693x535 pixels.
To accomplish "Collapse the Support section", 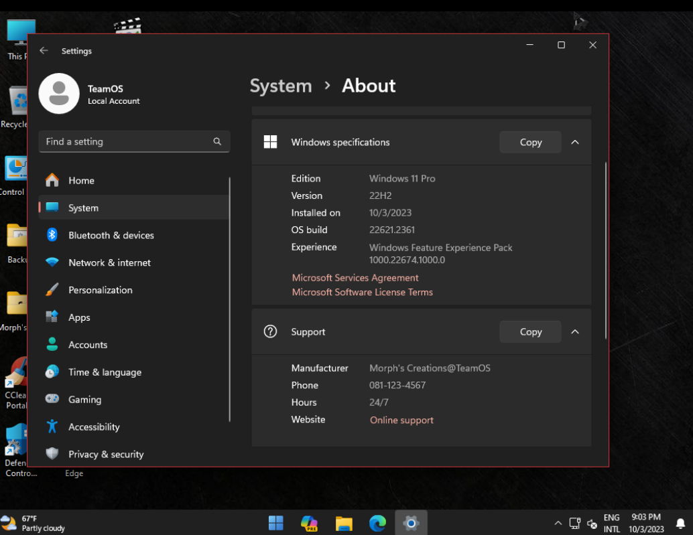I will point(575,331).
